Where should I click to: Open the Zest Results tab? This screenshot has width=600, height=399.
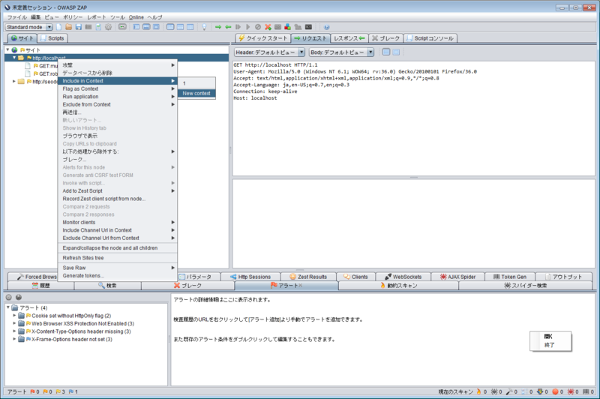click(x=308, y=277)
